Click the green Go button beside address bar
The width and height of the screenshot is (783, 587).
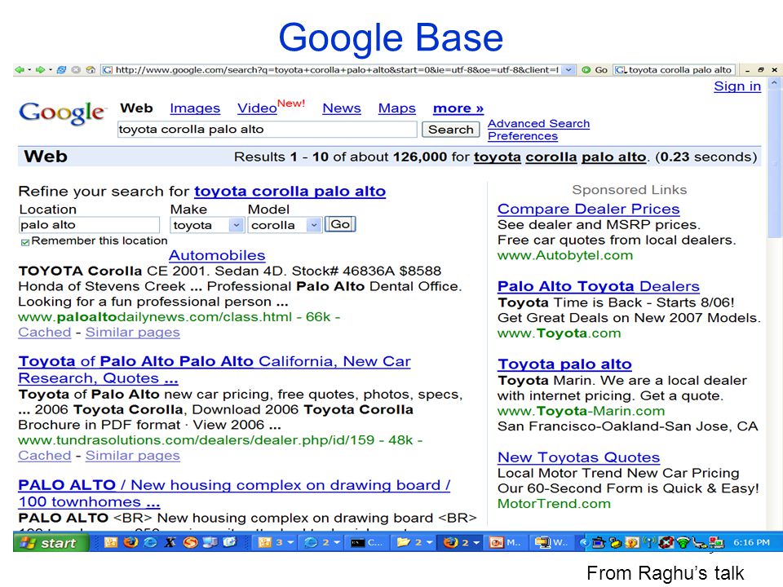tap(595, 70)
